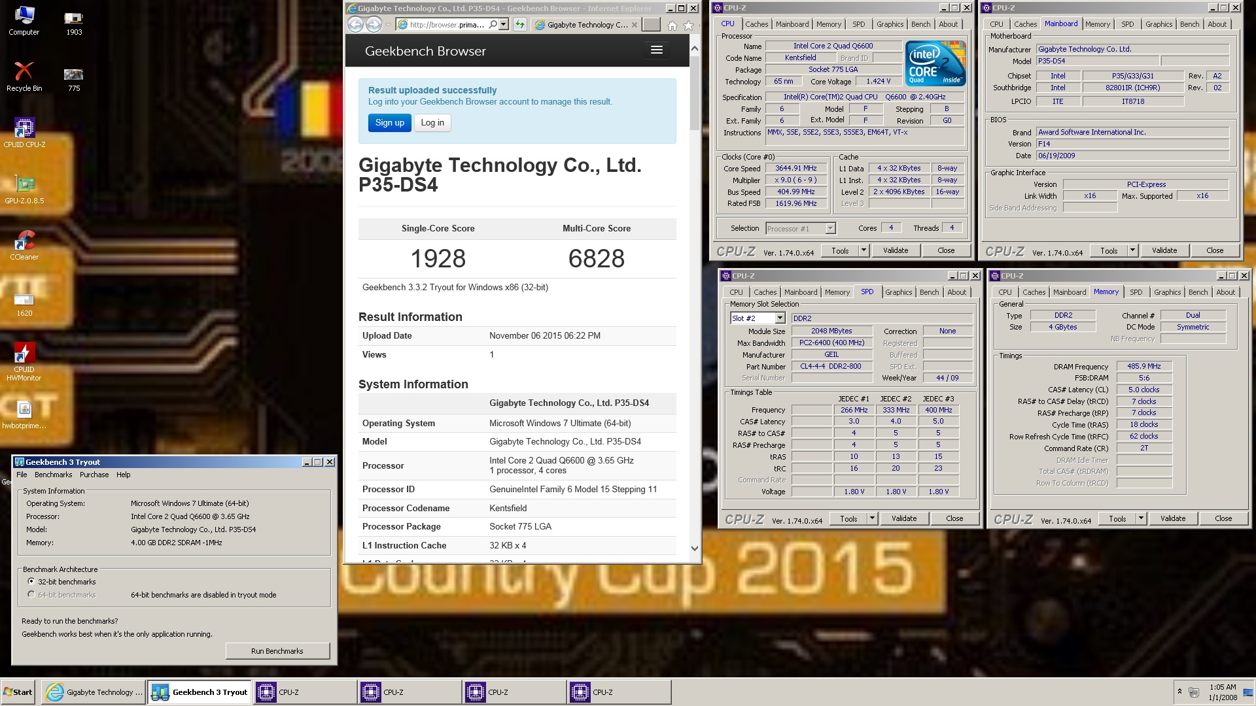Click Validate in Memory window
Screen dimensions: 1256x706
(1172, 518)
